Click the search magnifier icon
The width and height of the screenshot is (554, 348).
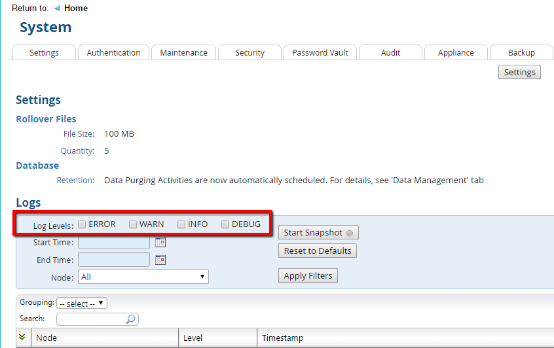point(131,319)
